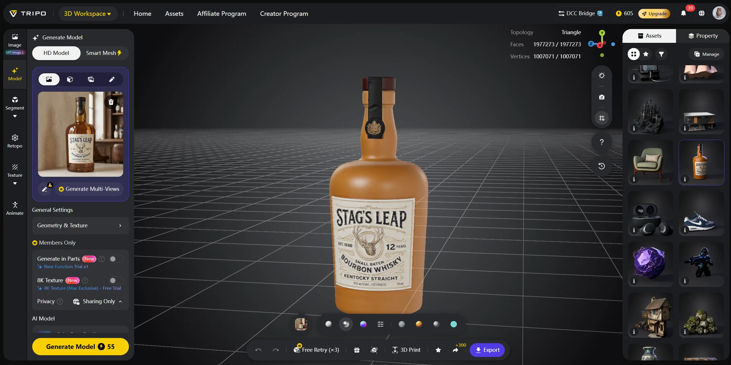Screen dimensions: 731x365
Task: Click Free Retry (x3)
Action: [x=316, y=350]
